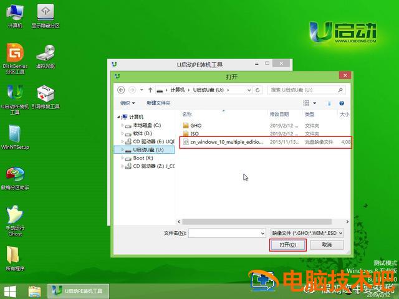This screenshot has height=299, width=399.
Task: Sort by 修改日期 column header
Action: pos(279,115)
